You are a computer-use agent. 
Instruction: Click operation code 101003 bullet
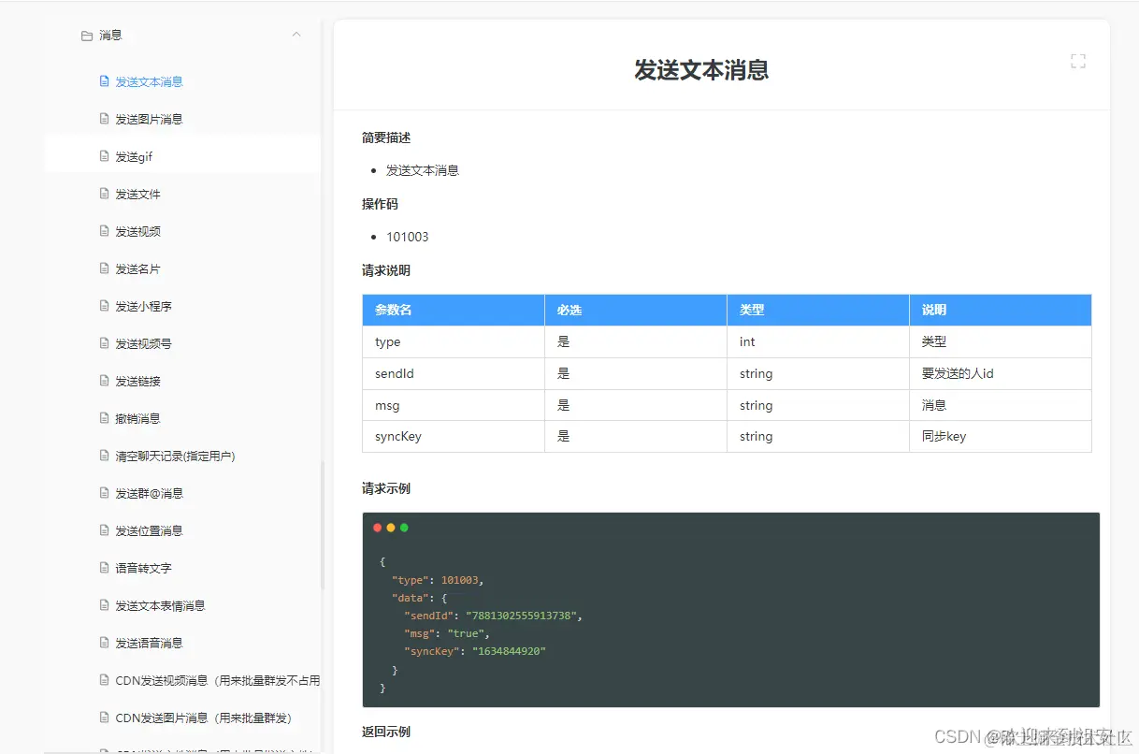coord(408,237)
